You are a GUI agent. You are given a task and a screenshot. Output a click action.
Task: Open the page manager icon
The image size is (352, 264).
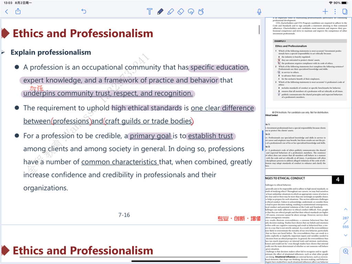345,12
